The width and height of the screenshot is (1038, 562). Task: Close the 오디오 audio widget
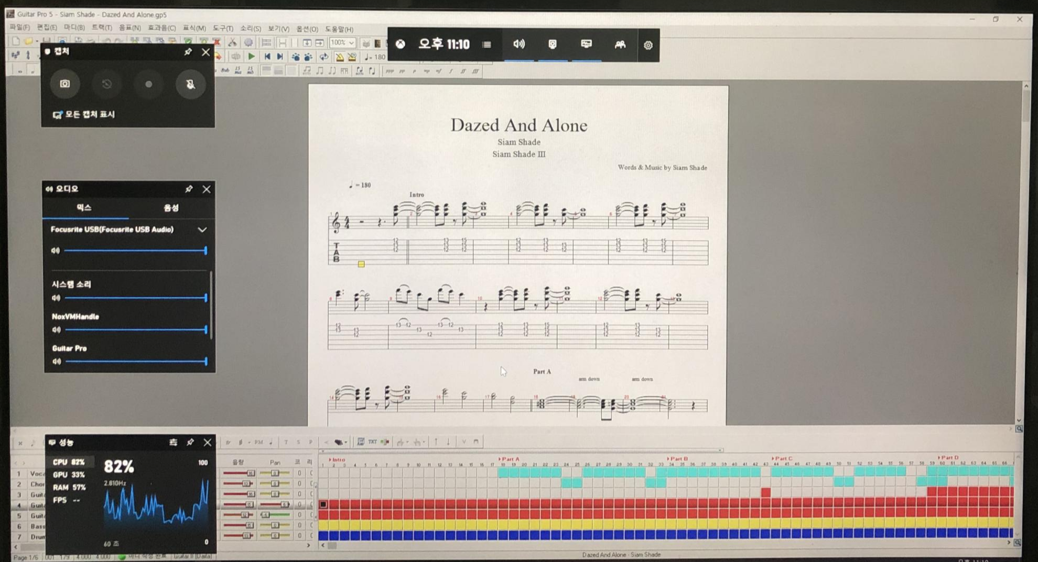pyautogui.click(x=207, y=189)
